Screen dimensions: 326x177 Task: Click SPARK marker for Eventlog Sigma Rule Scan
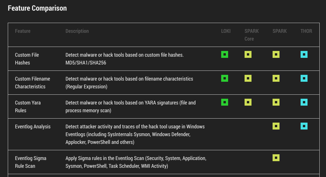click(276, 158)
